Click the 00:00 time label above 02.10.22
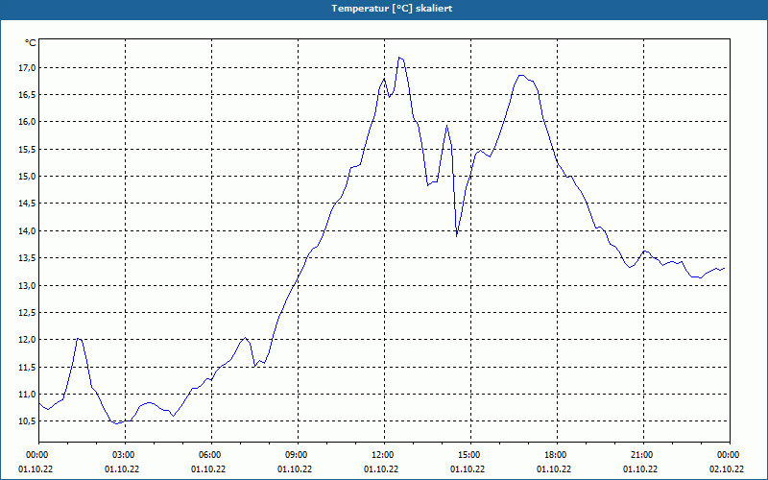Viewport: 768px width, 480px height. pos(729,455)
